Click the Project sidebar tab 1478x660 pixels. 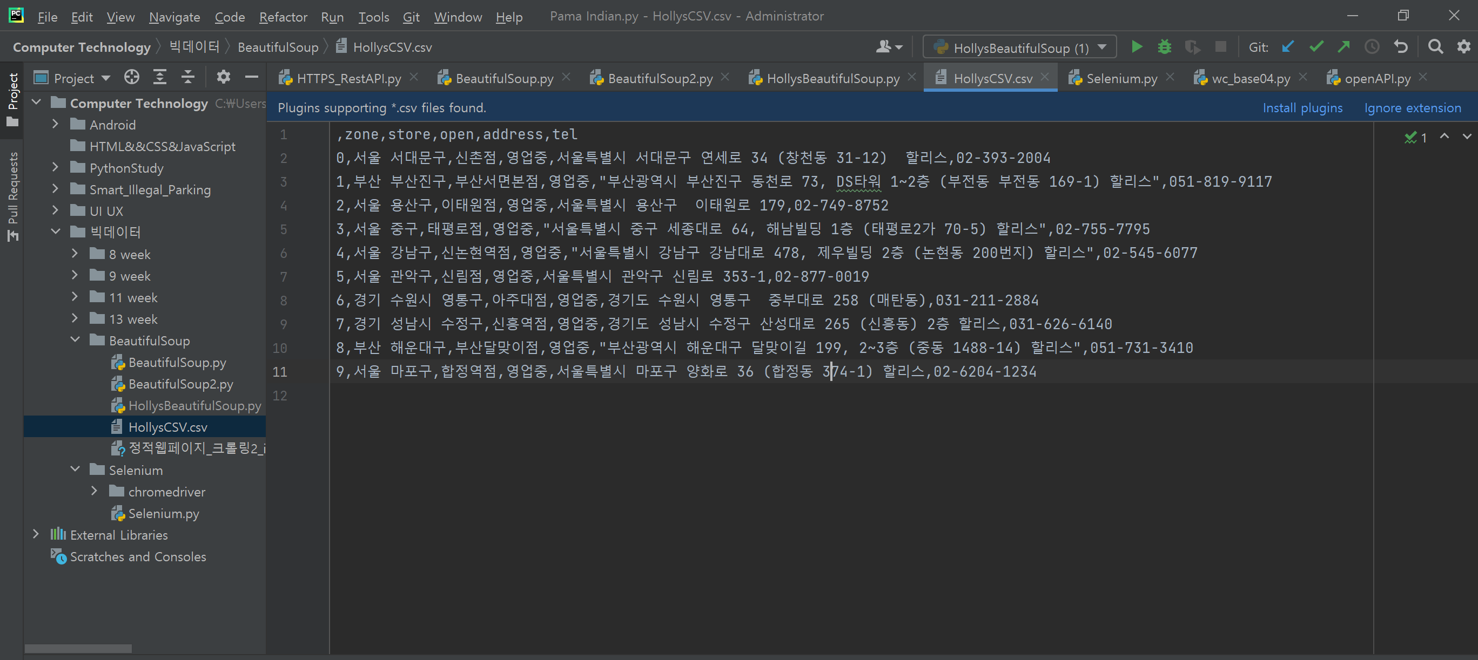pyautogui.click(x=12, y=100)
